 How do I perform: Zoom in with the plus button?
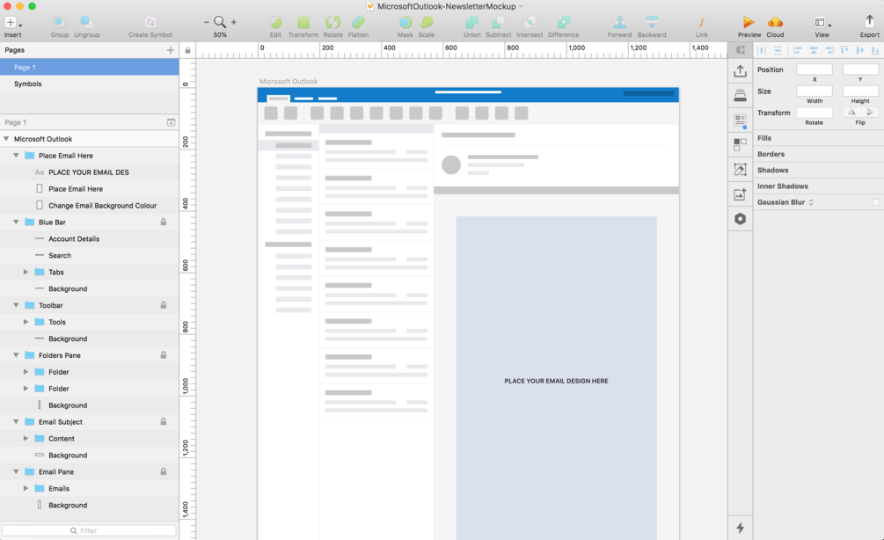tap(233, 23)
